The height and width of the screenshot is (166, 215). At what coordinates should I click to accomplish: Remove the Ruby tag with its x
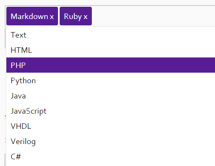point(85,16)
